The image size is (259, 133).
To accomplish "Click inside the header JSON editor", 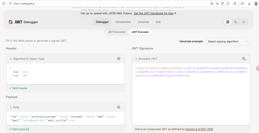I will click(66, 74).
